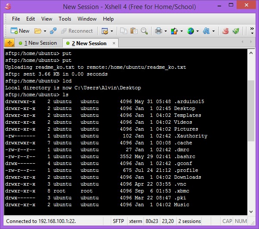
Task: Click the tab scroll right arrow
Action: tap(251, 42)
